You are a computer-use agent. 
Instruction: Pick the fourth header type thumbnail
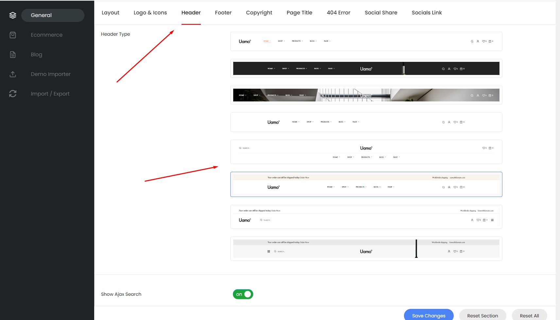point(366,122)
